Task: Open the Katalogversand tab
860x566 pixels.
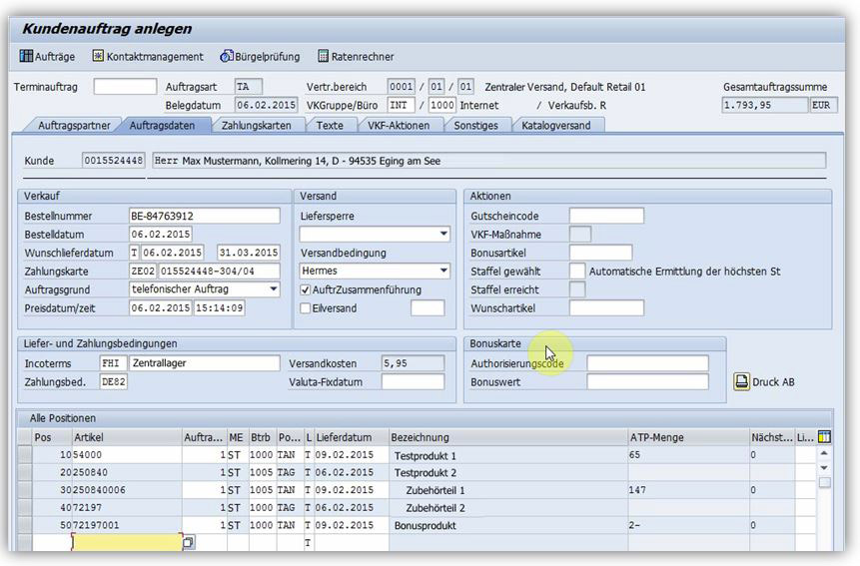Action: click(x=555, y=126)
